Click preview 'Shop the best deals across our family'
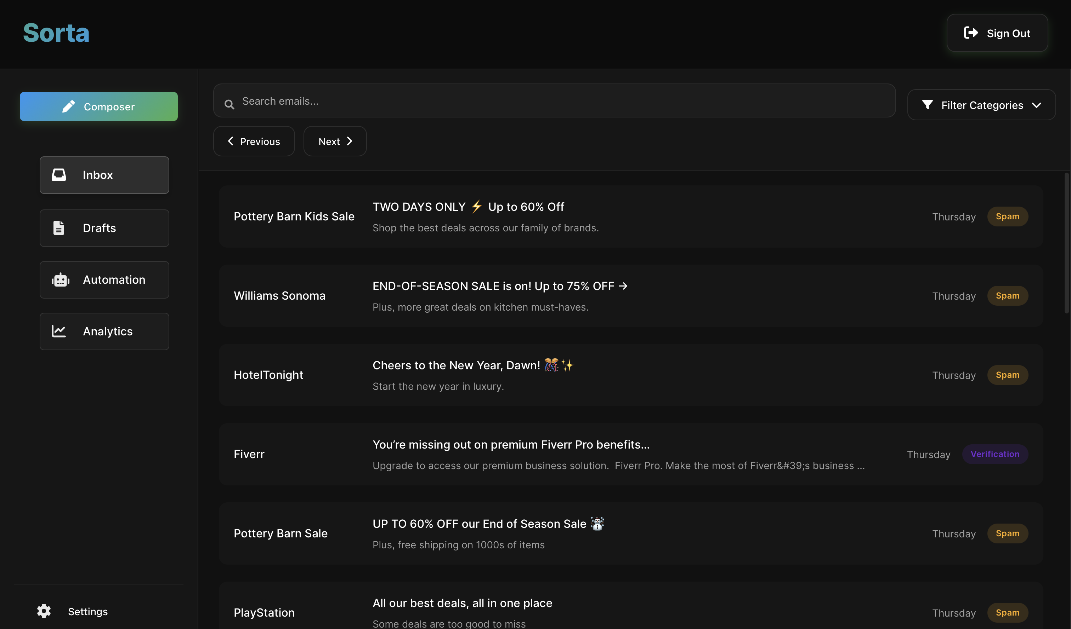The height and width of the screenshot is (629, 1071). [485, 228]
